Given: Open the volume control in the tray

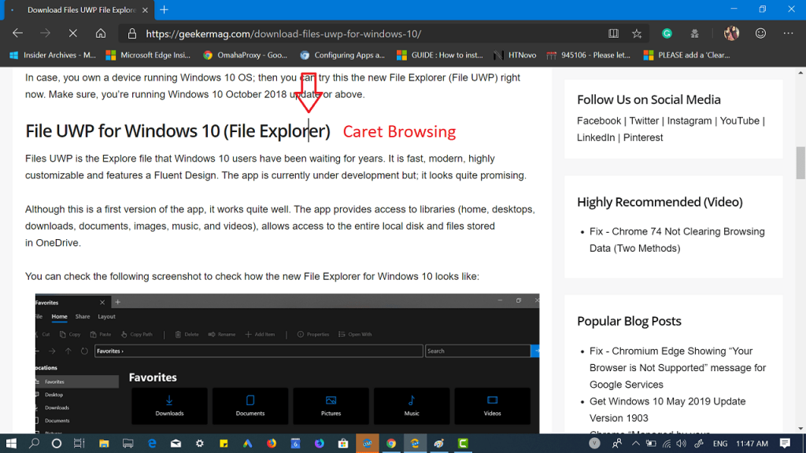Looking at the screenshot, I should [x=682, y=444].
